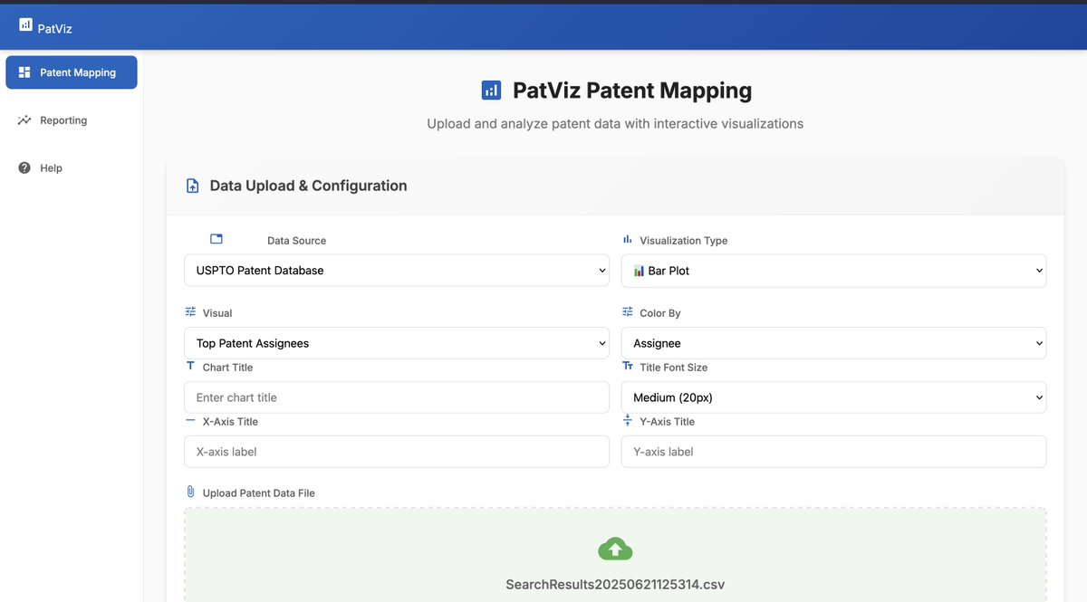Click the SearchResults20250621125314.csv file name

[x=615, y=584]
